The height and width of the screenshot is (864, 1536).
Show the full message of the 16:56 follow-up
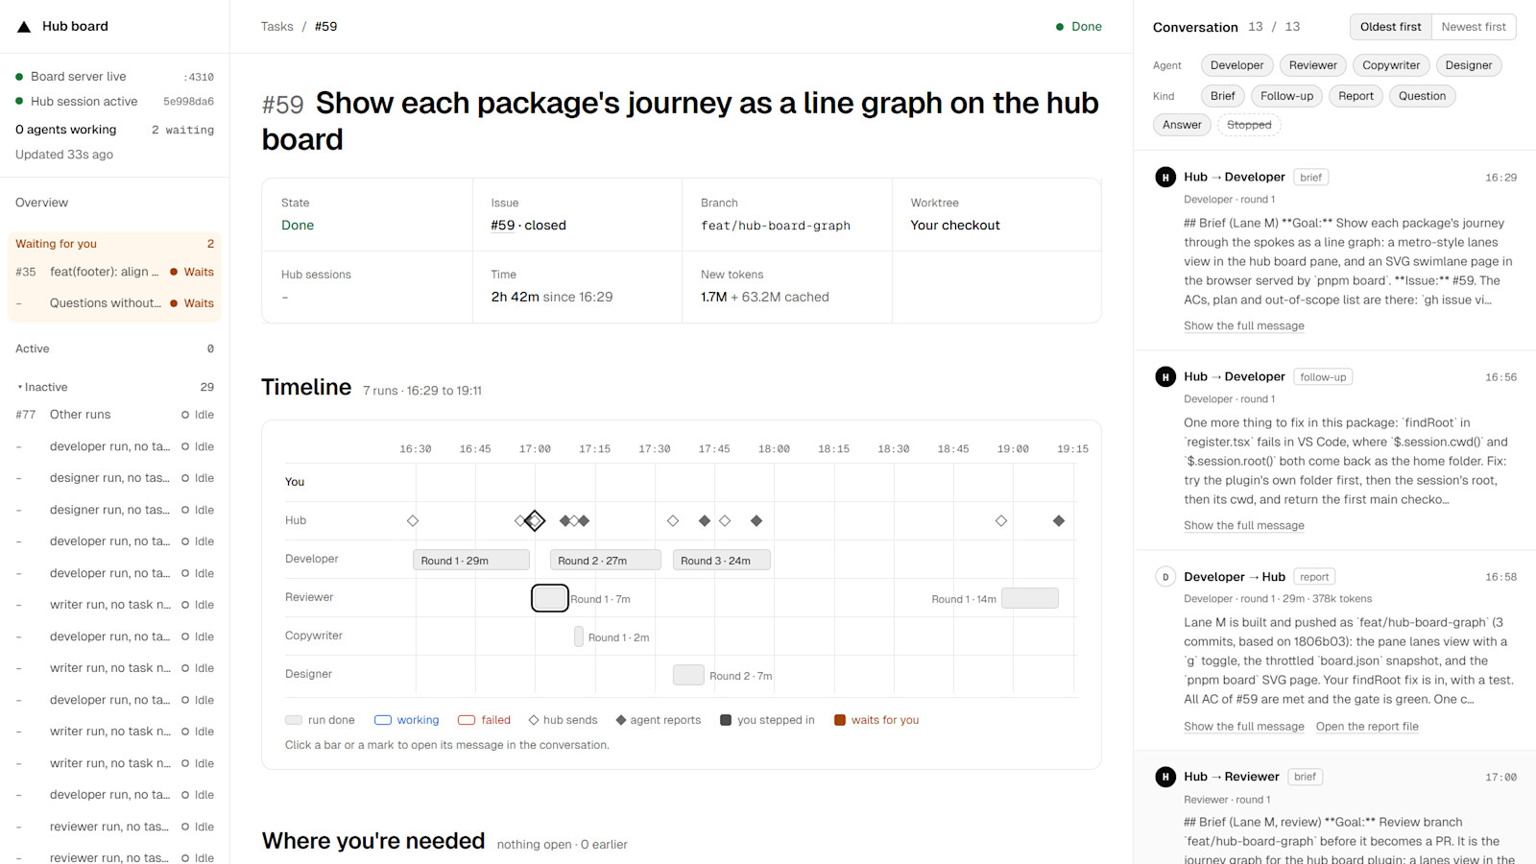1244,526
